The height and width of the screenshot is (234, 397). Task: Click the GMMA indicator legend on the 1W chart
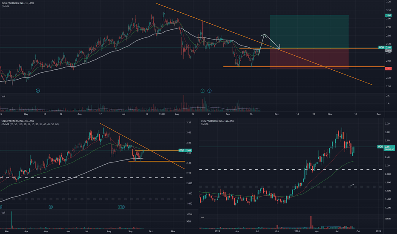tap(204, 124)
